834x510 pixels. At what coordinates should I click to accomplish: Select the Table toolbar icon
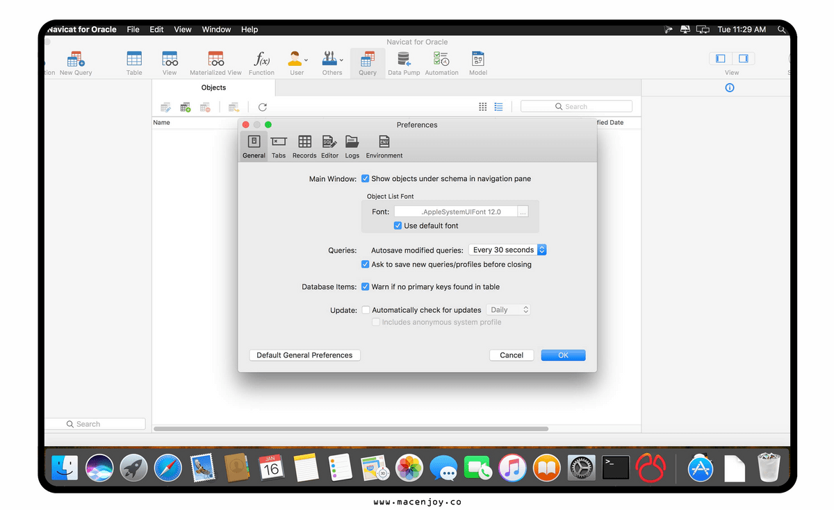(x=134, y=62)
